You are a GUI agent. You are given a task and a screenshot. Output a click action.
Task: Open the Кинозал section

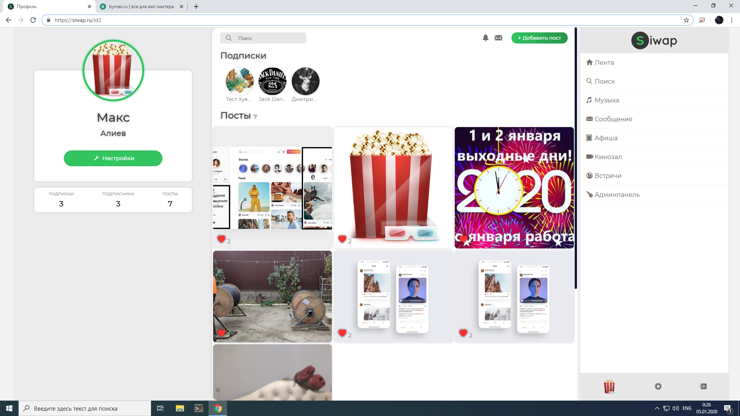click(608, 157)
